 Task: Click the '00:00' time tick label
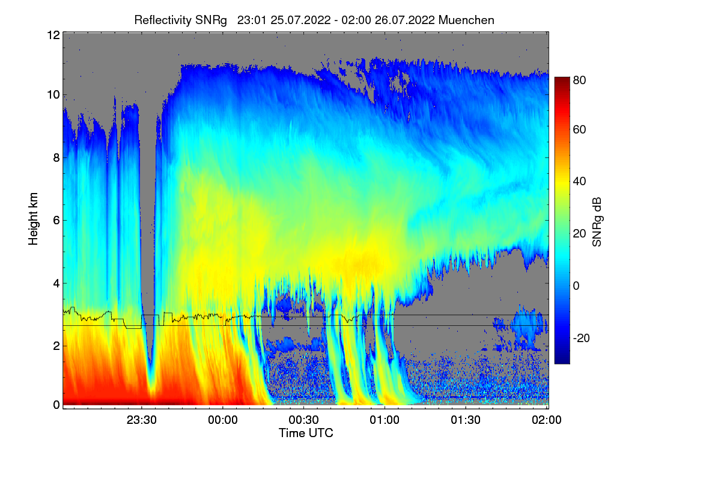[222, 420]
